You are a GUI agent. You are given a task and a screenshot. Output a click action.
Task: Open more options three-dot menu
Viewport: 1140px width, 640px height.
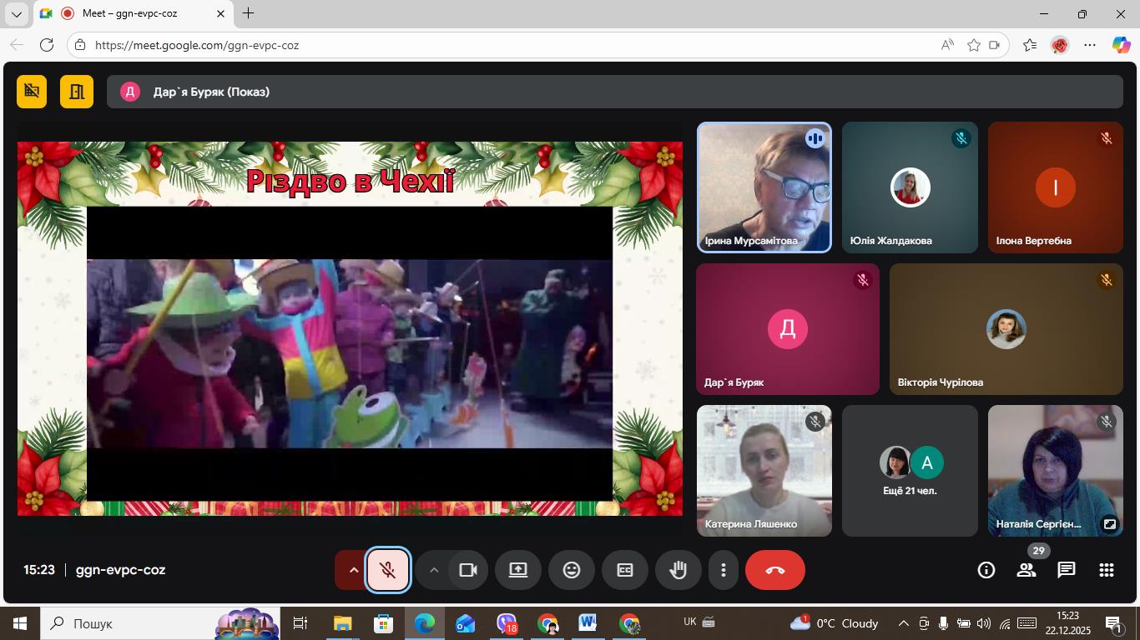724,570
